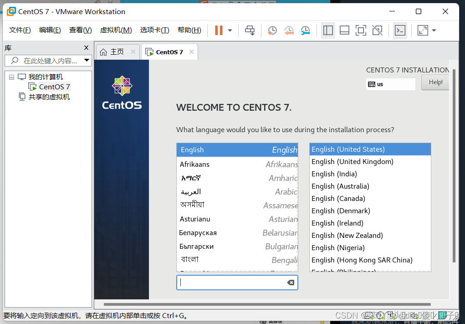Screen dimensions: 465x324
Task: Select the Bengali language row
Action: 237,260
